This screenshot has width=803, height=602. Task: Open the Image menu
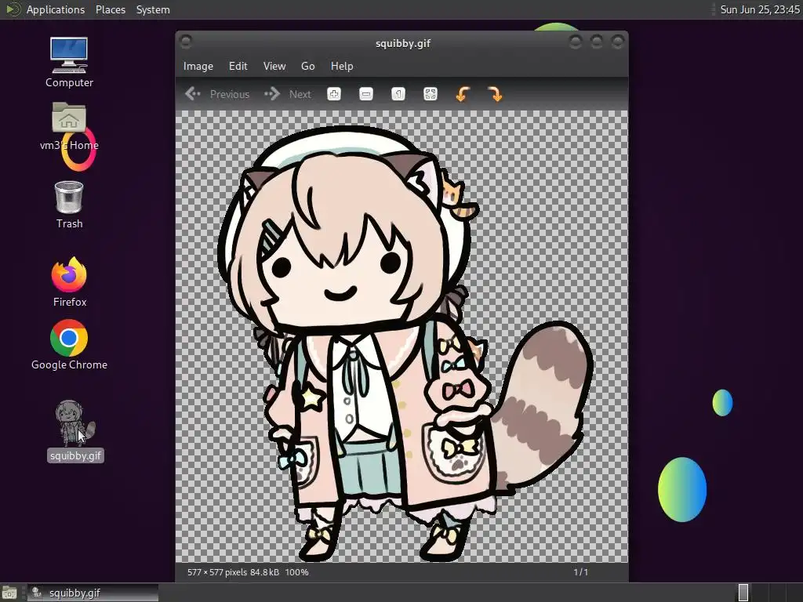point(198,66)
